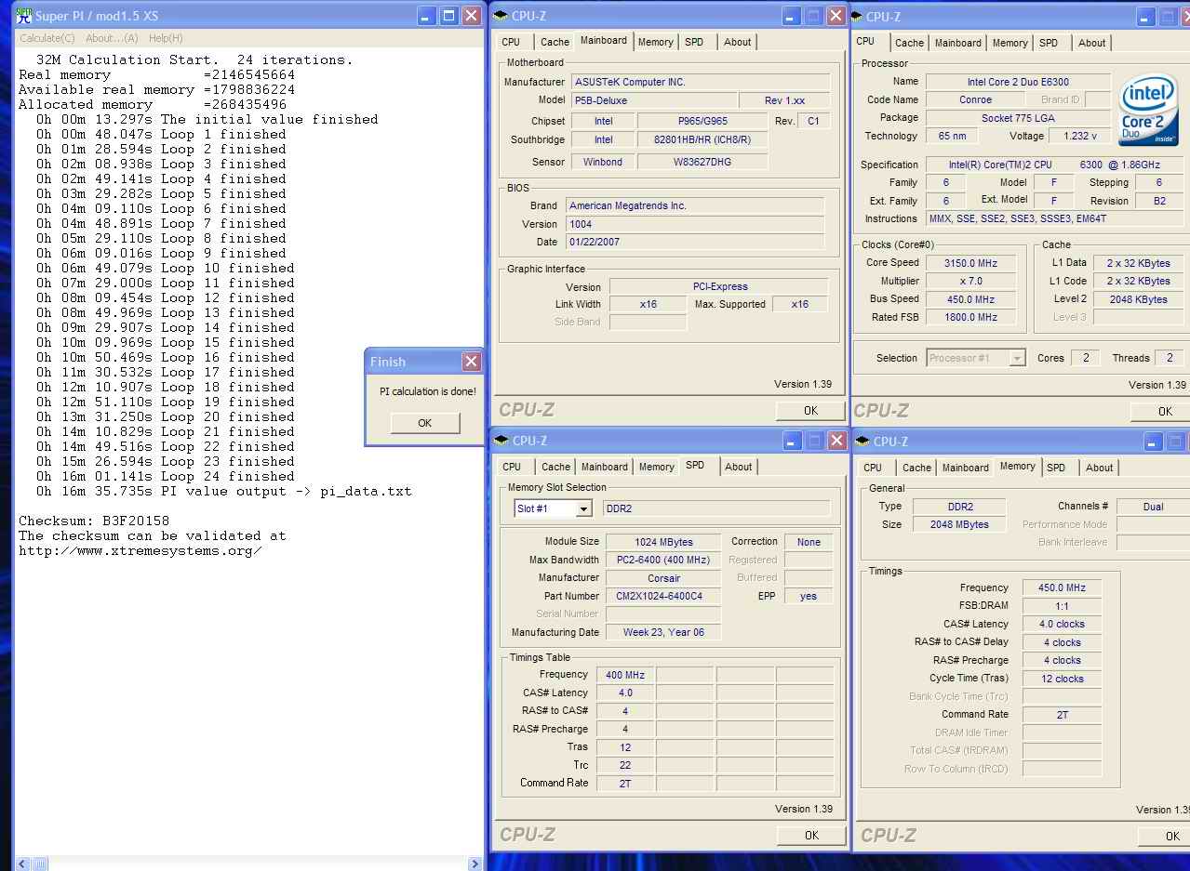The width and height of the screenshot is (1190, 871).
Task: Open About tab in the processor CPU window
Action: (x=1092, y=43)
